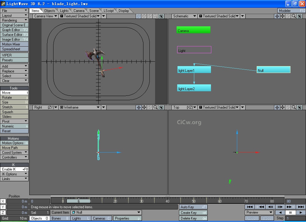Switch to the Display tab
The image size is (306, 222).
124,11
